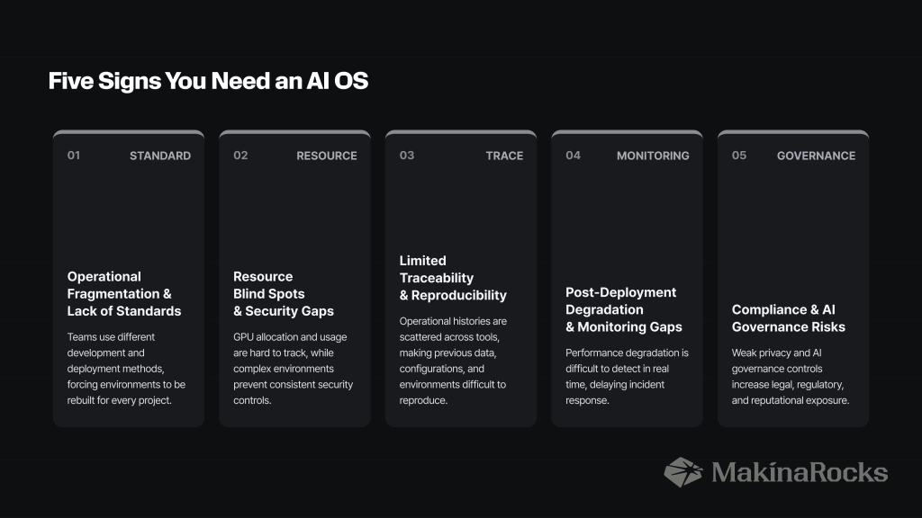
Task: Click the RESOURCE tag
Action: click(326, 156)
